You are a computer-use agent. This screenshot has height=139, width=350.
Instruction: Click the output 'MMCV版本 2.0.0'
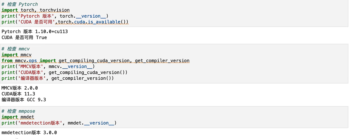click(19, 88)
